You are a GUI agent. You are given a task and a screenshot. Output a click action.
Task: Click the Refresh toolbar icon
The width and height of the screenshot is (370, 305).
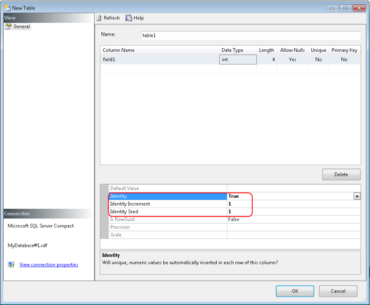99,18
